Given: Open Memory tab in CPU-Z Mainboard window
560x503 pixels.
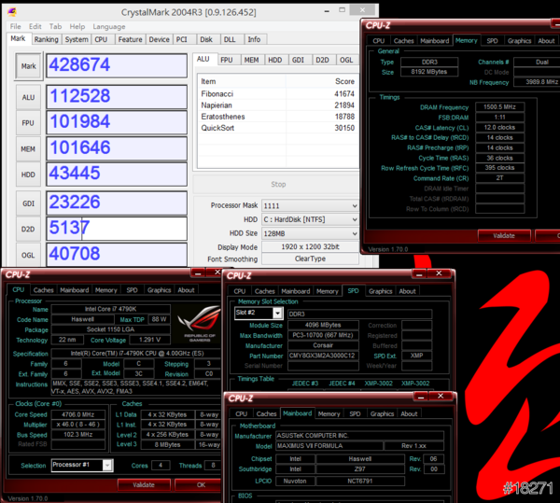Looking at the screenshot, I should tap(329, 413).
